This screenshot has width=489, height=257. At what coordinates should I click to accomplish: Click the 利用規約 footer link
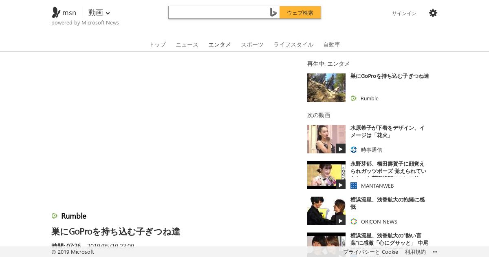click(x=415, y=252)
